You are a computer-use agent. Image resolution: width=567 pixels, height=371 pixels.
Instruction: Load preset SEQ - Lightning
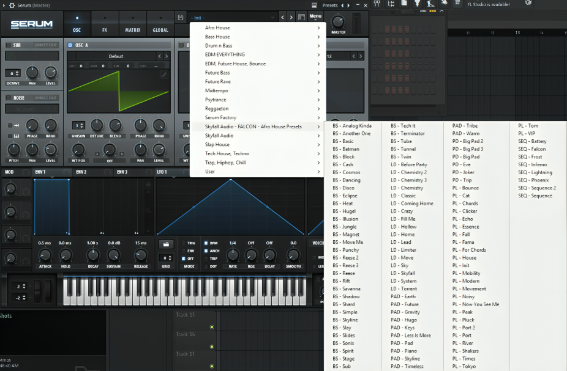tap(535, 172)
